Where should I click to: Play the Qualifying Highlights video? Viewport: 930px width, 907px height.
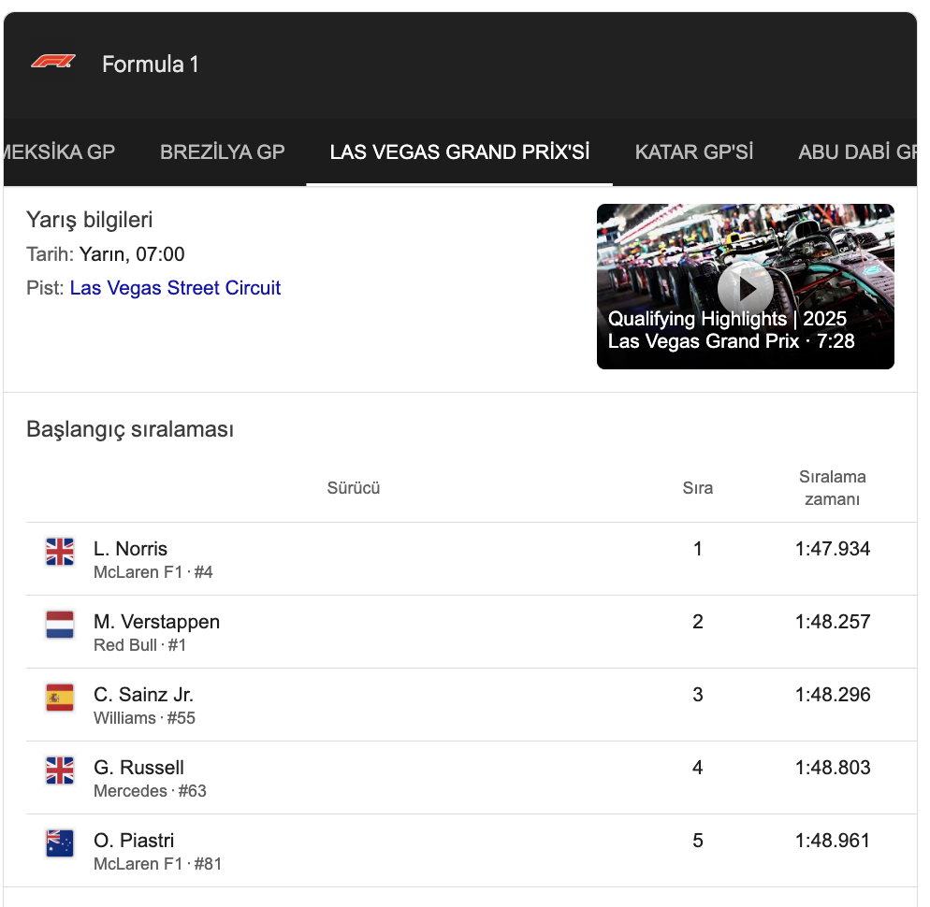coord(745,287)
